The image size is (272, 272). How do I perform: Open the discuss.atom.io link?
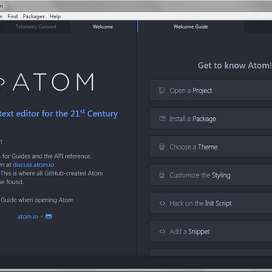tap(33, 165)
